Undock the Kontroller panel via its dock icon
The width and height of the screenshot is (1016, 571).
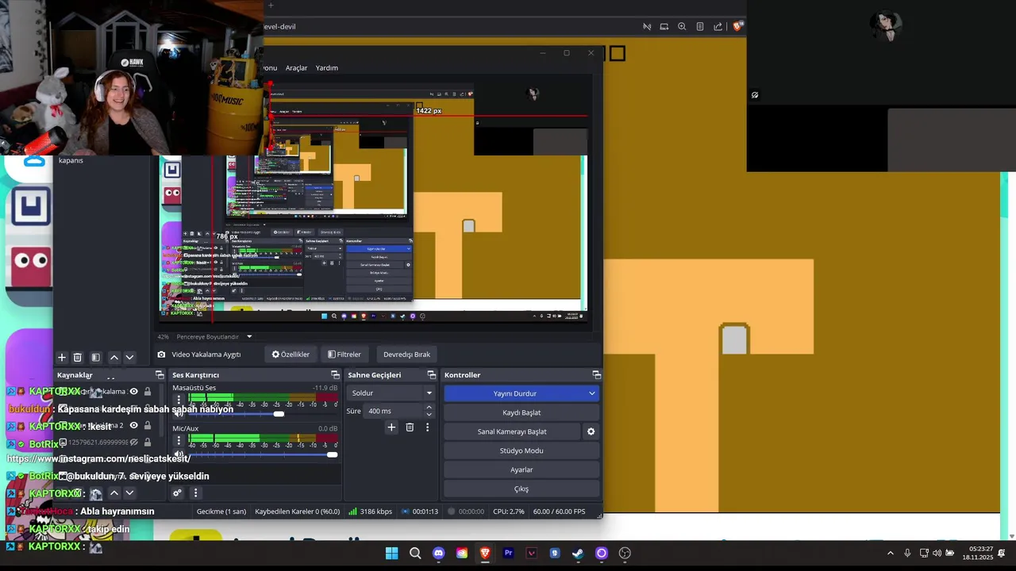[x=597, y=375]
